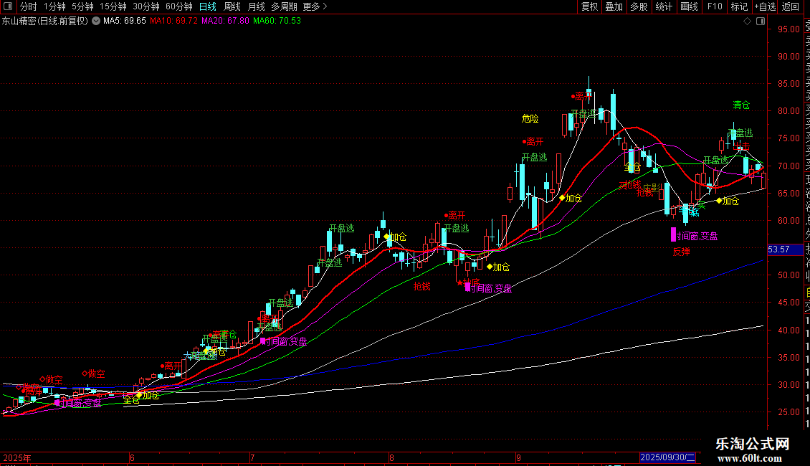
Task: Click the 95.00 price axis label
Action: (x=788, y=29)
